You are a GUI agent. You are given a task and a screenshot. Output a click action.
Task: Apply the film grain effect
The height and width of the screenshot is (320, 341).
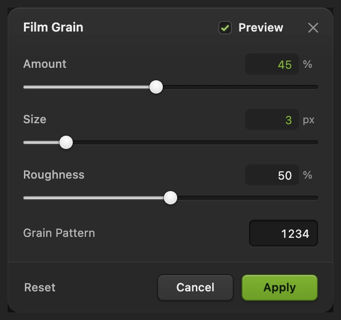tap(280, 288)
